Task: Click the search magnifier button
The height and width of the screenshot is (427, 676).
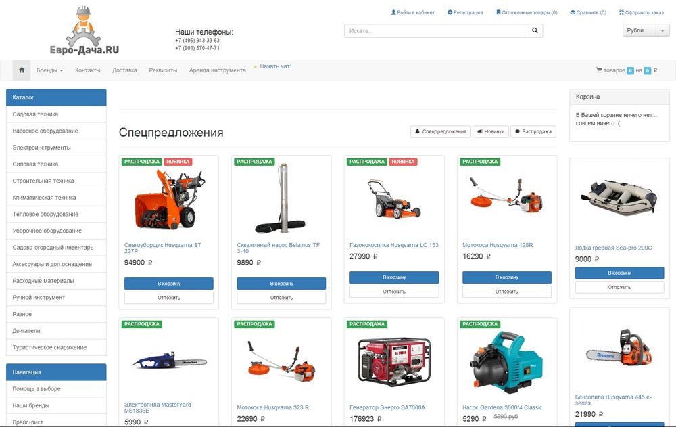Action: [x=535, y=30]
